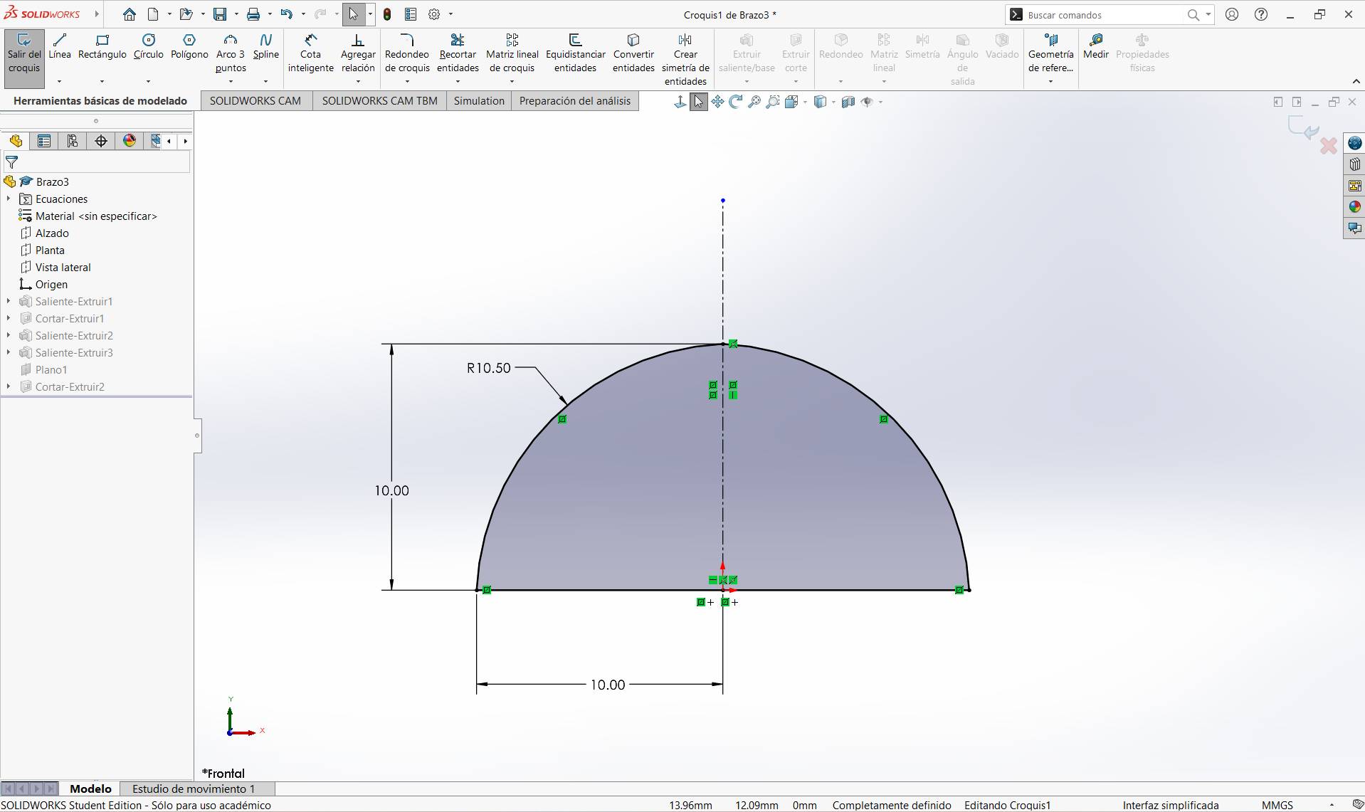1365x812 pixels.
Task: Click Convertir entidades tool
Action: coord(633,53)
